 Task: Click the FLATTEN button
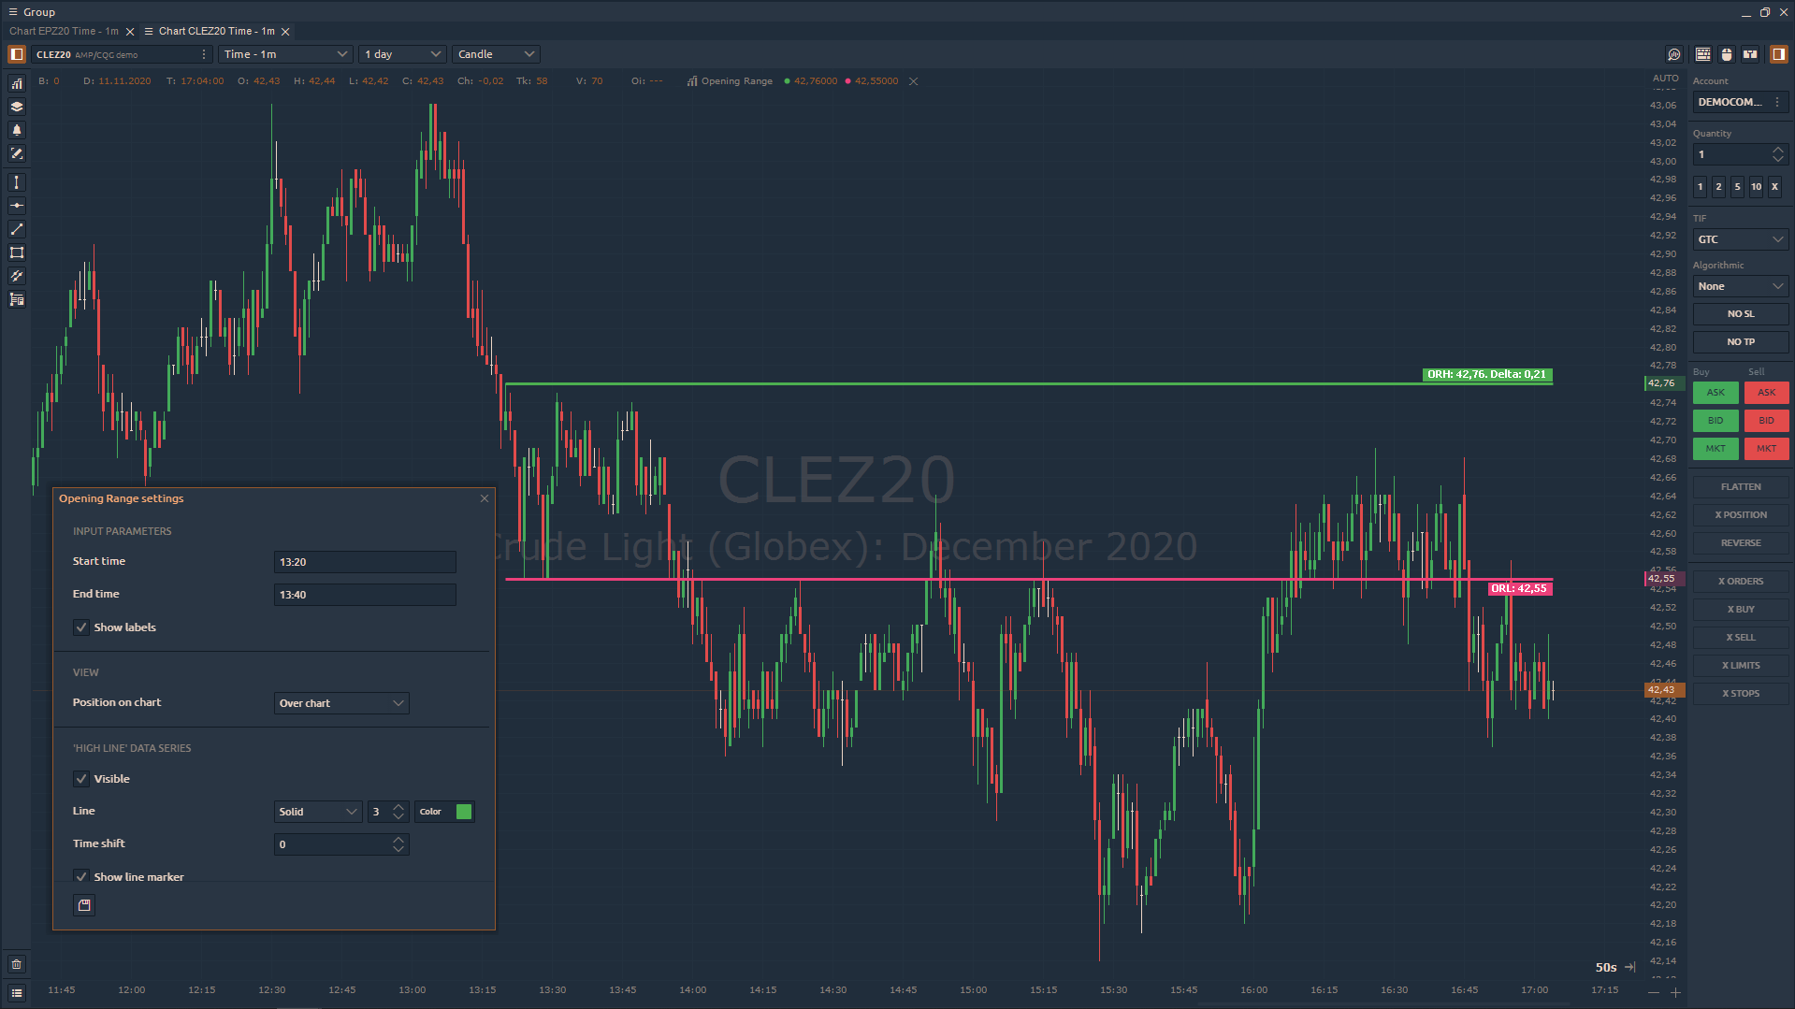pyautogui.click(x=1740, y=487)
